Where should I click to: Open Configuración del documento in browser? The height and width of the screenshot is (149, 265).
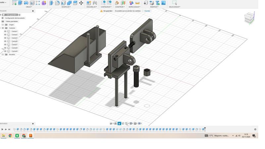click(x=15, y=18)
